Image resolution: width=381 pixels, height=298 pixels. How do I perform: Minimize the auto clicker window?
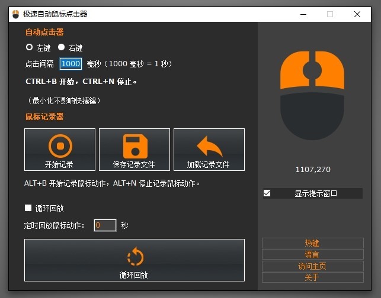point(303,14)
